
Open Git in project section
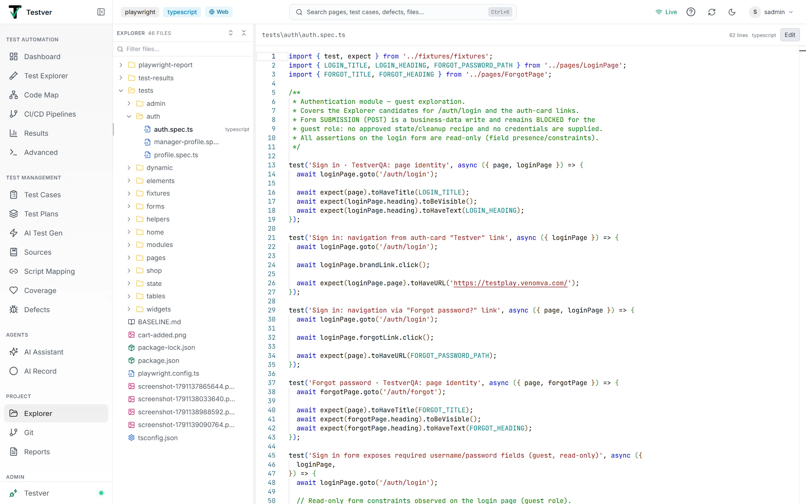coord(56,432)
